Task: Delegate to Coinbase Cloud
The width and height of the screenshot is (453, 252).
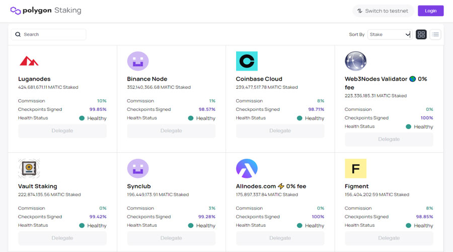Action: tap(280, 131)
